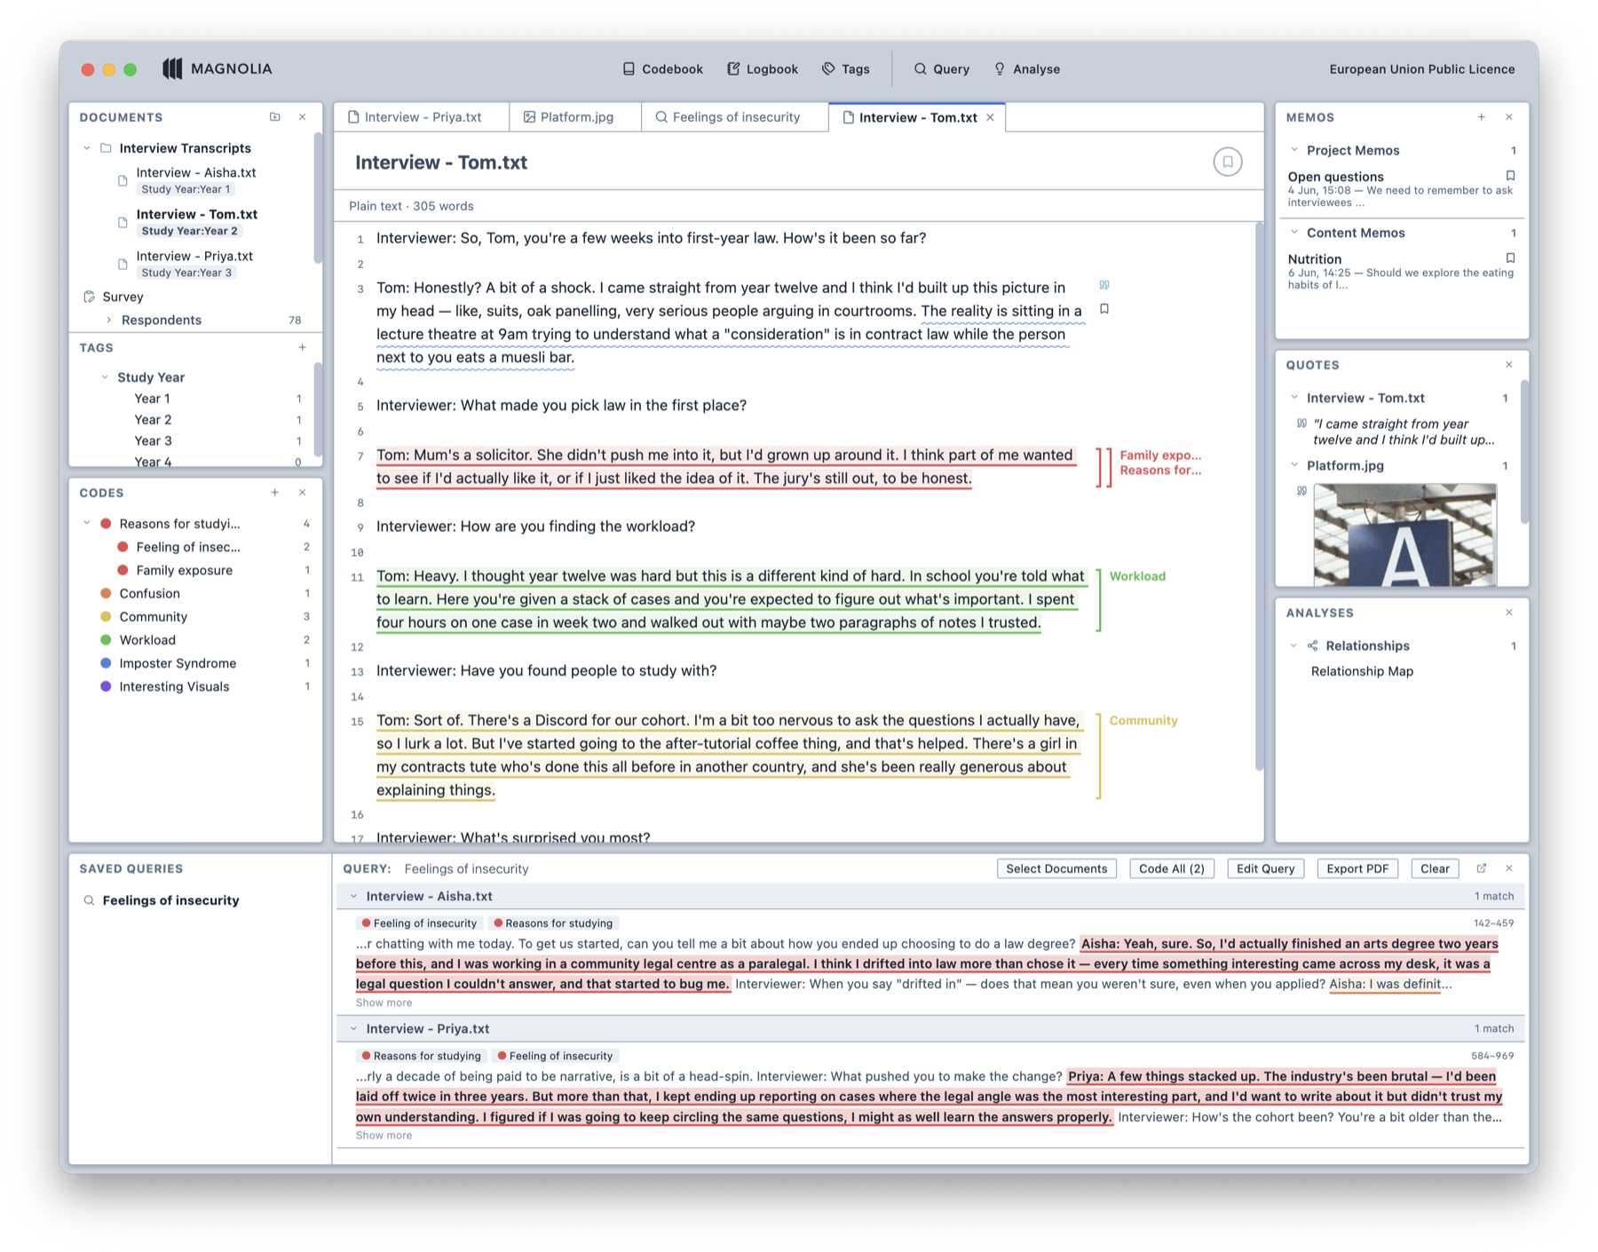This screenshot has width=1598, height=1252.
Task: Show more of Priya's matched excerpt
Action: click(x=384, y=1135)
